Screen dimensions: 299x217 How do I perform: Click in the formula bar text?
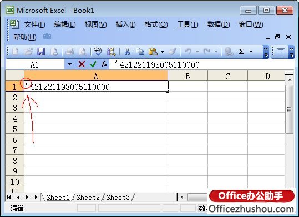tap(160, 64)
